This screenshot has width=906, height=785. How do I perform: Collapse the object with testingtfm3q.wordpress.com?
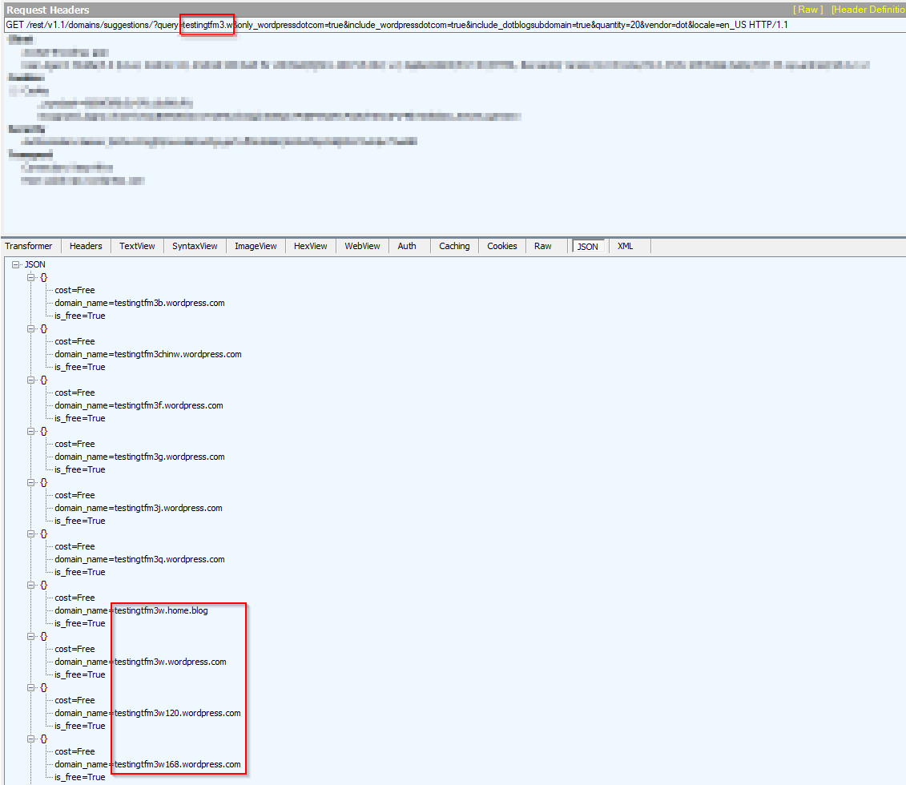click(x=31, y=533)
